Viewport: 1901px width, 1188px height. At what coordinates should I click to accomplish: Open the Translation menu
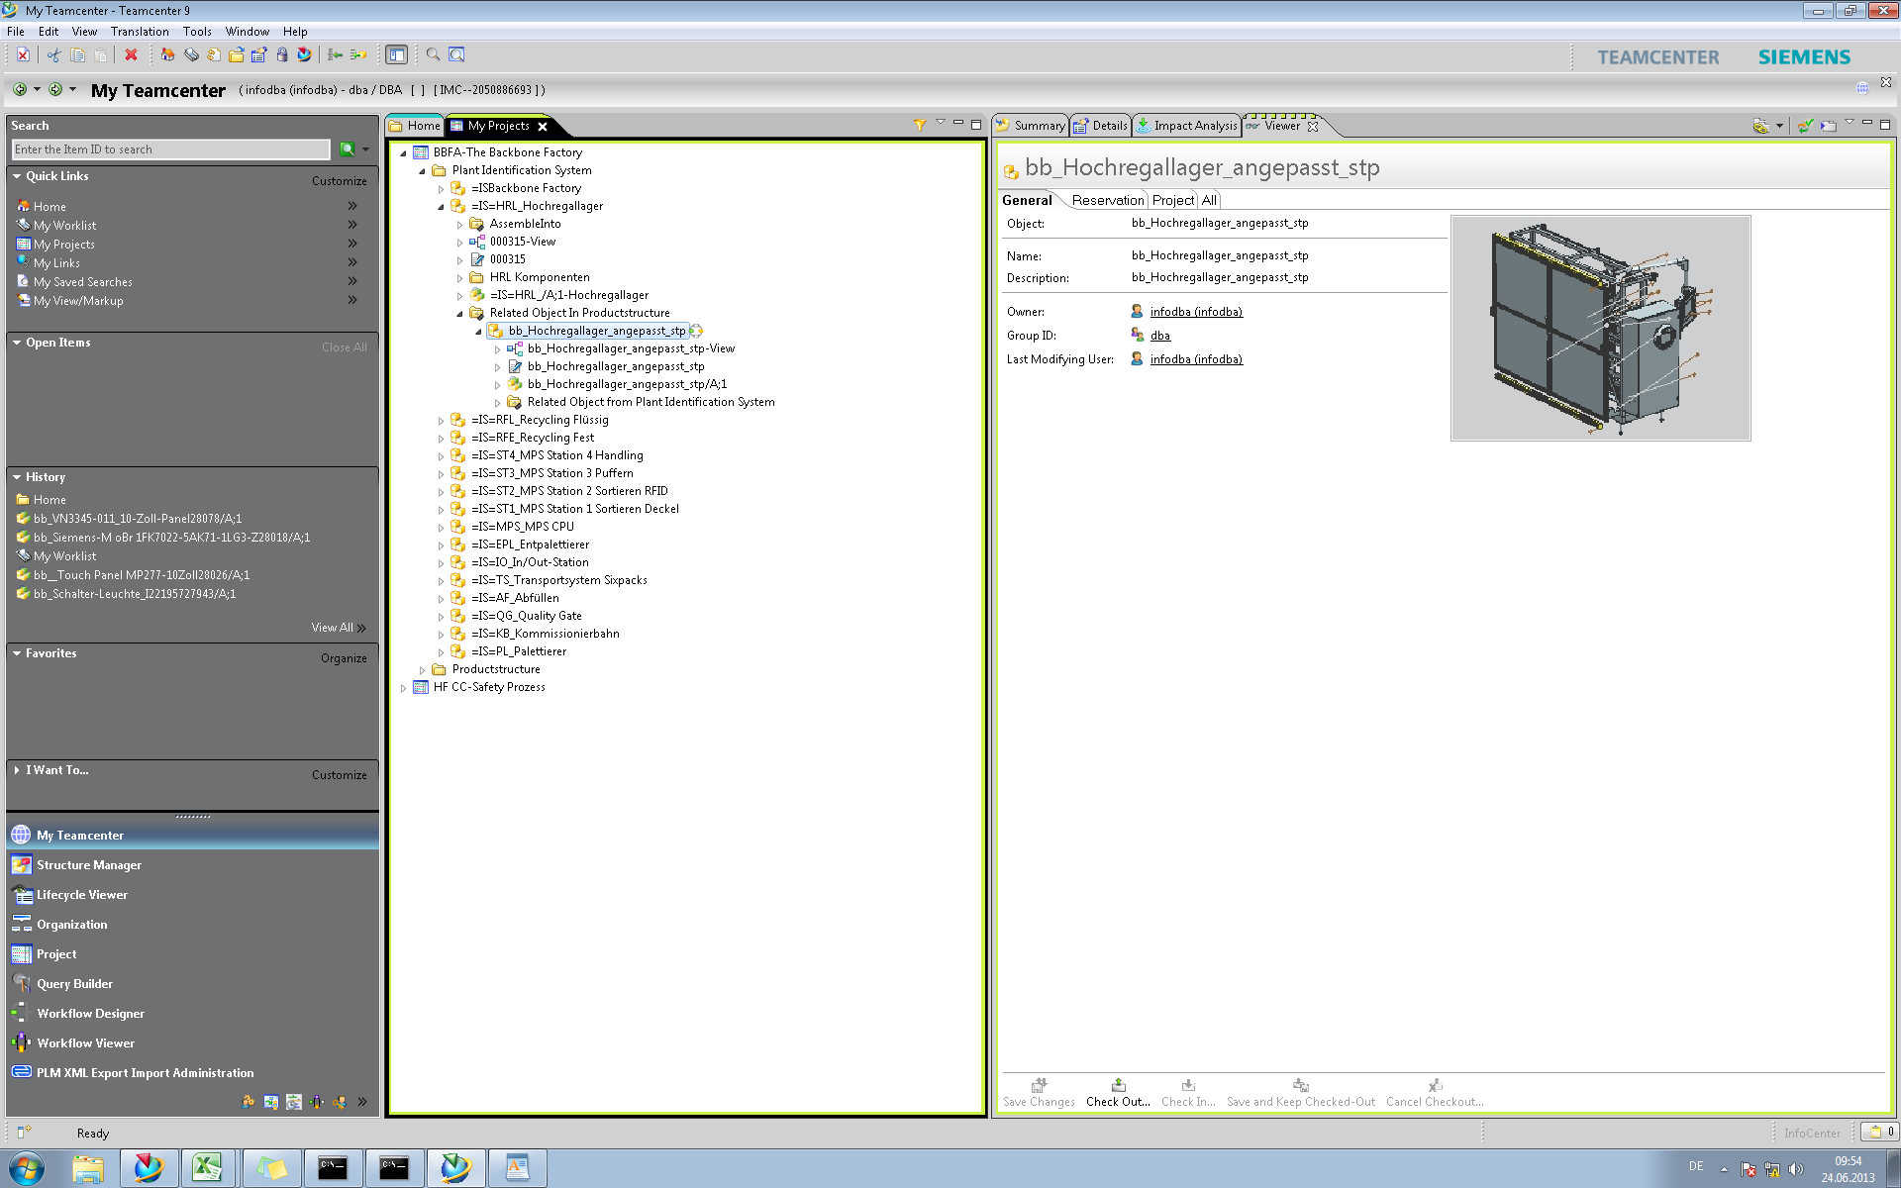[140, 32]
